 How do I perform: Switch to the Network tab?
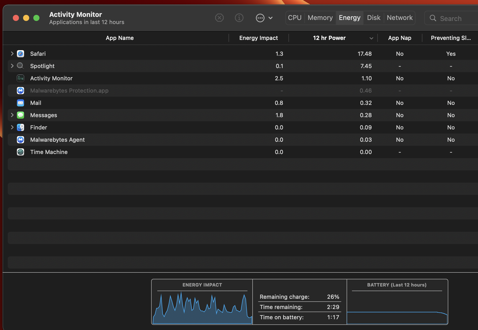pyautogui.click(x=400, y=18)
